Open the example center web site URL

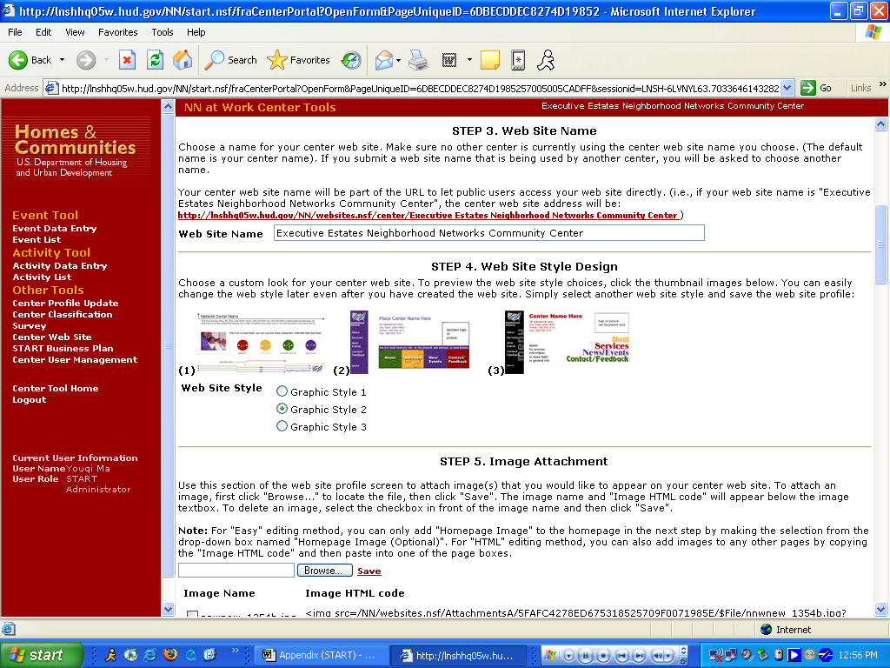coord(428,216)
